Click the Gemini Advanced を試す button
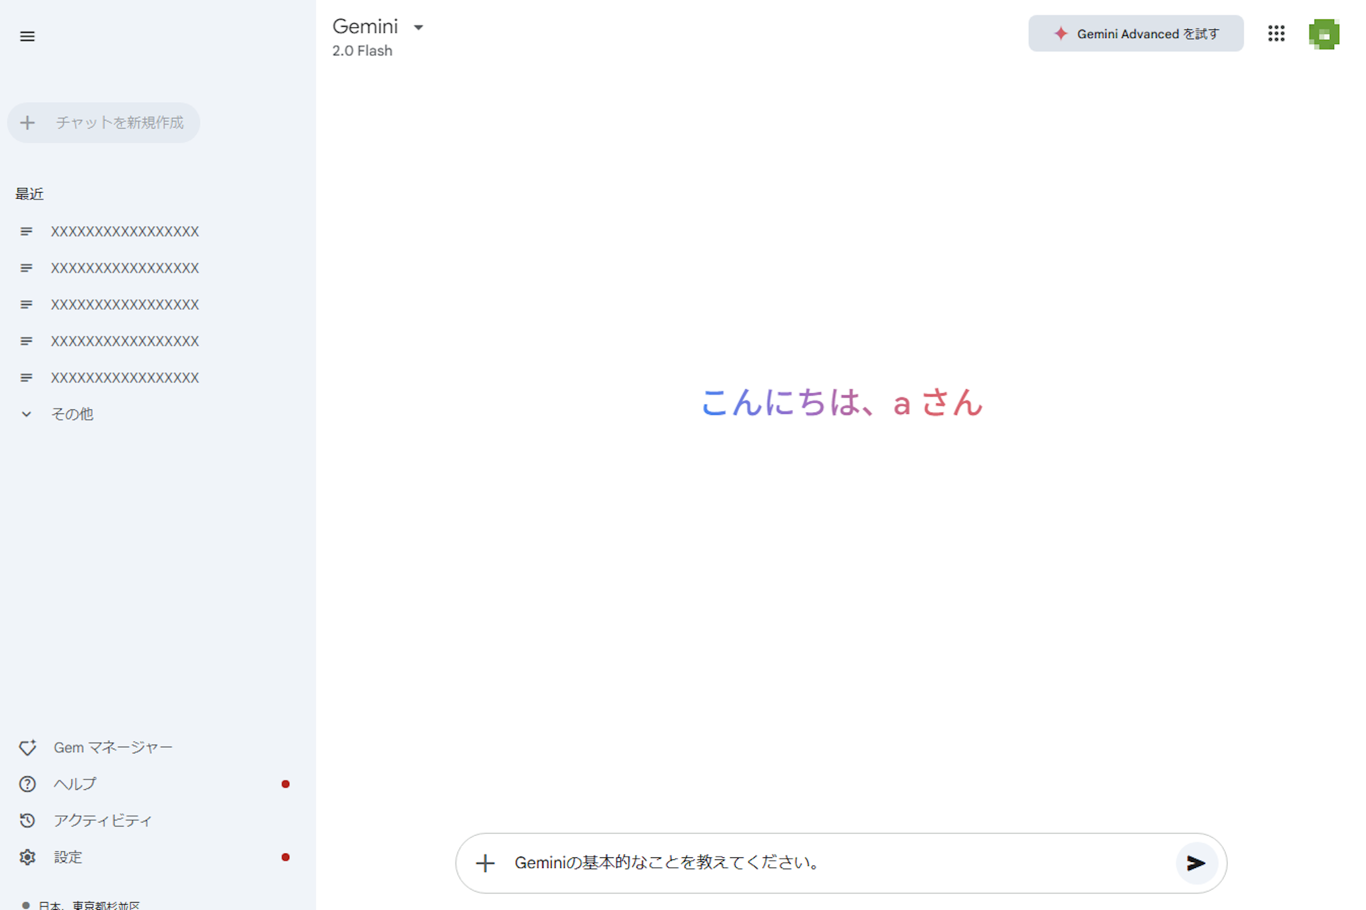 pyautogui.click(x=1135, y=33)
